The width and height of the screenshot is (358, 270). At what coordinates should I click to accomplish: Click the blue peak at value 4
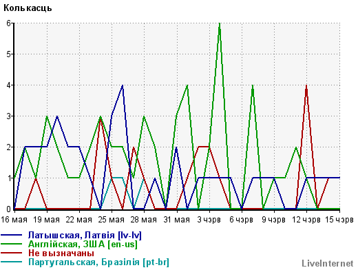tap(123, 86)
